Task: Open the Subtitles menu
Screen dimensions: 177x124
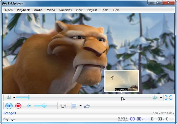Action: click(x=65, y=10)
